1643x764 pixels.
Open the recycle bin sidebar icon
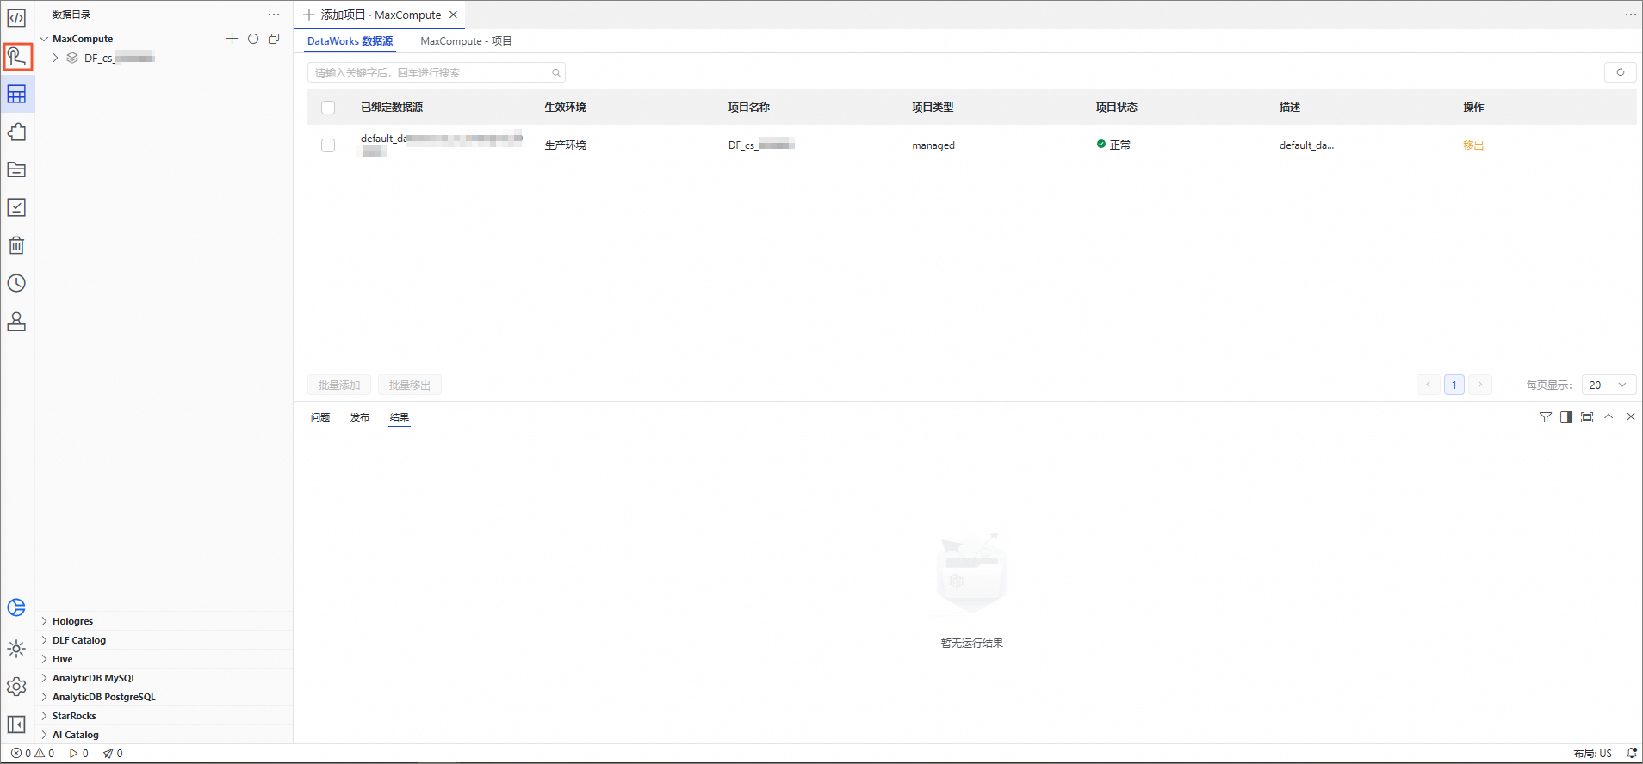16,245
